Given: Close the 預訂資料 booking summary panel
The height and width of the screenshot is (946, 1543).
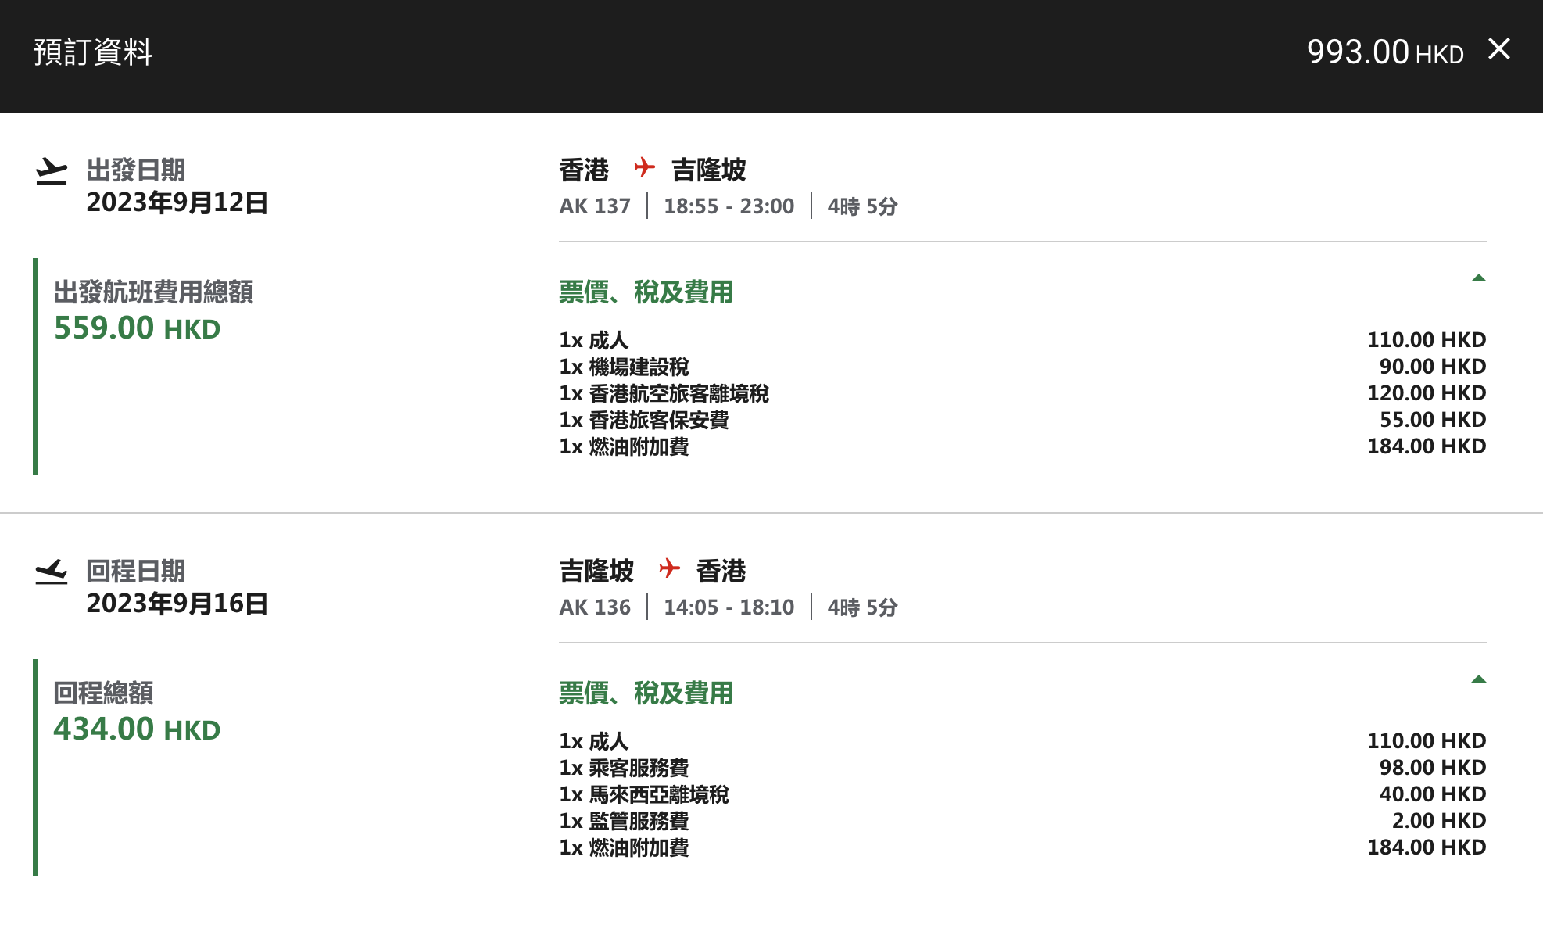Looking at the screenshot, I should coord(1500,49).
